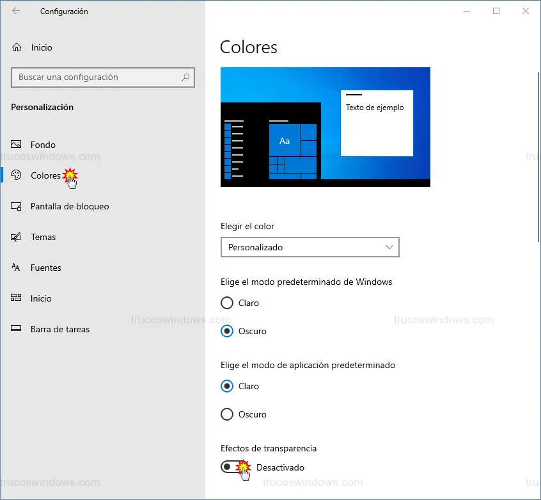Open the Inicio personalization section
The width and height of the screenshot is (541, 500).
pyautogui.click(x=41, y=298)
